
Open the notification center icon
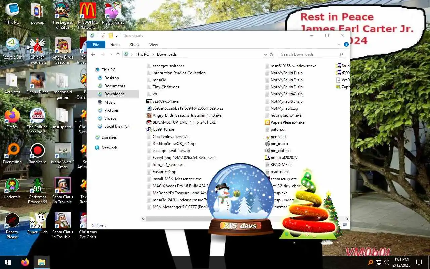(419, 262)
